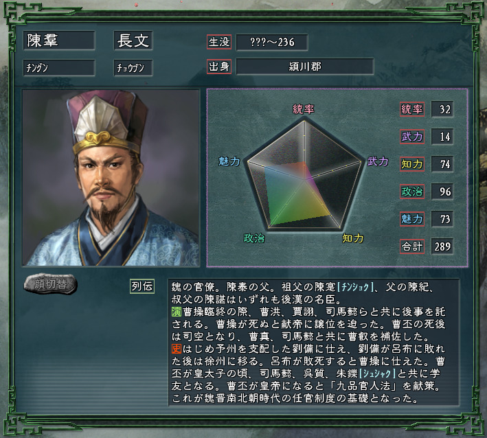Click the ???~236 lifespan field

[272, 42]
